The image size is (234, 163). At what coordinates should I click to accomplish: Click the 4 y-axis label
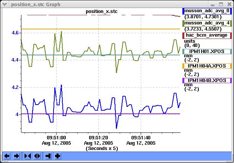(x=17, y=115)
